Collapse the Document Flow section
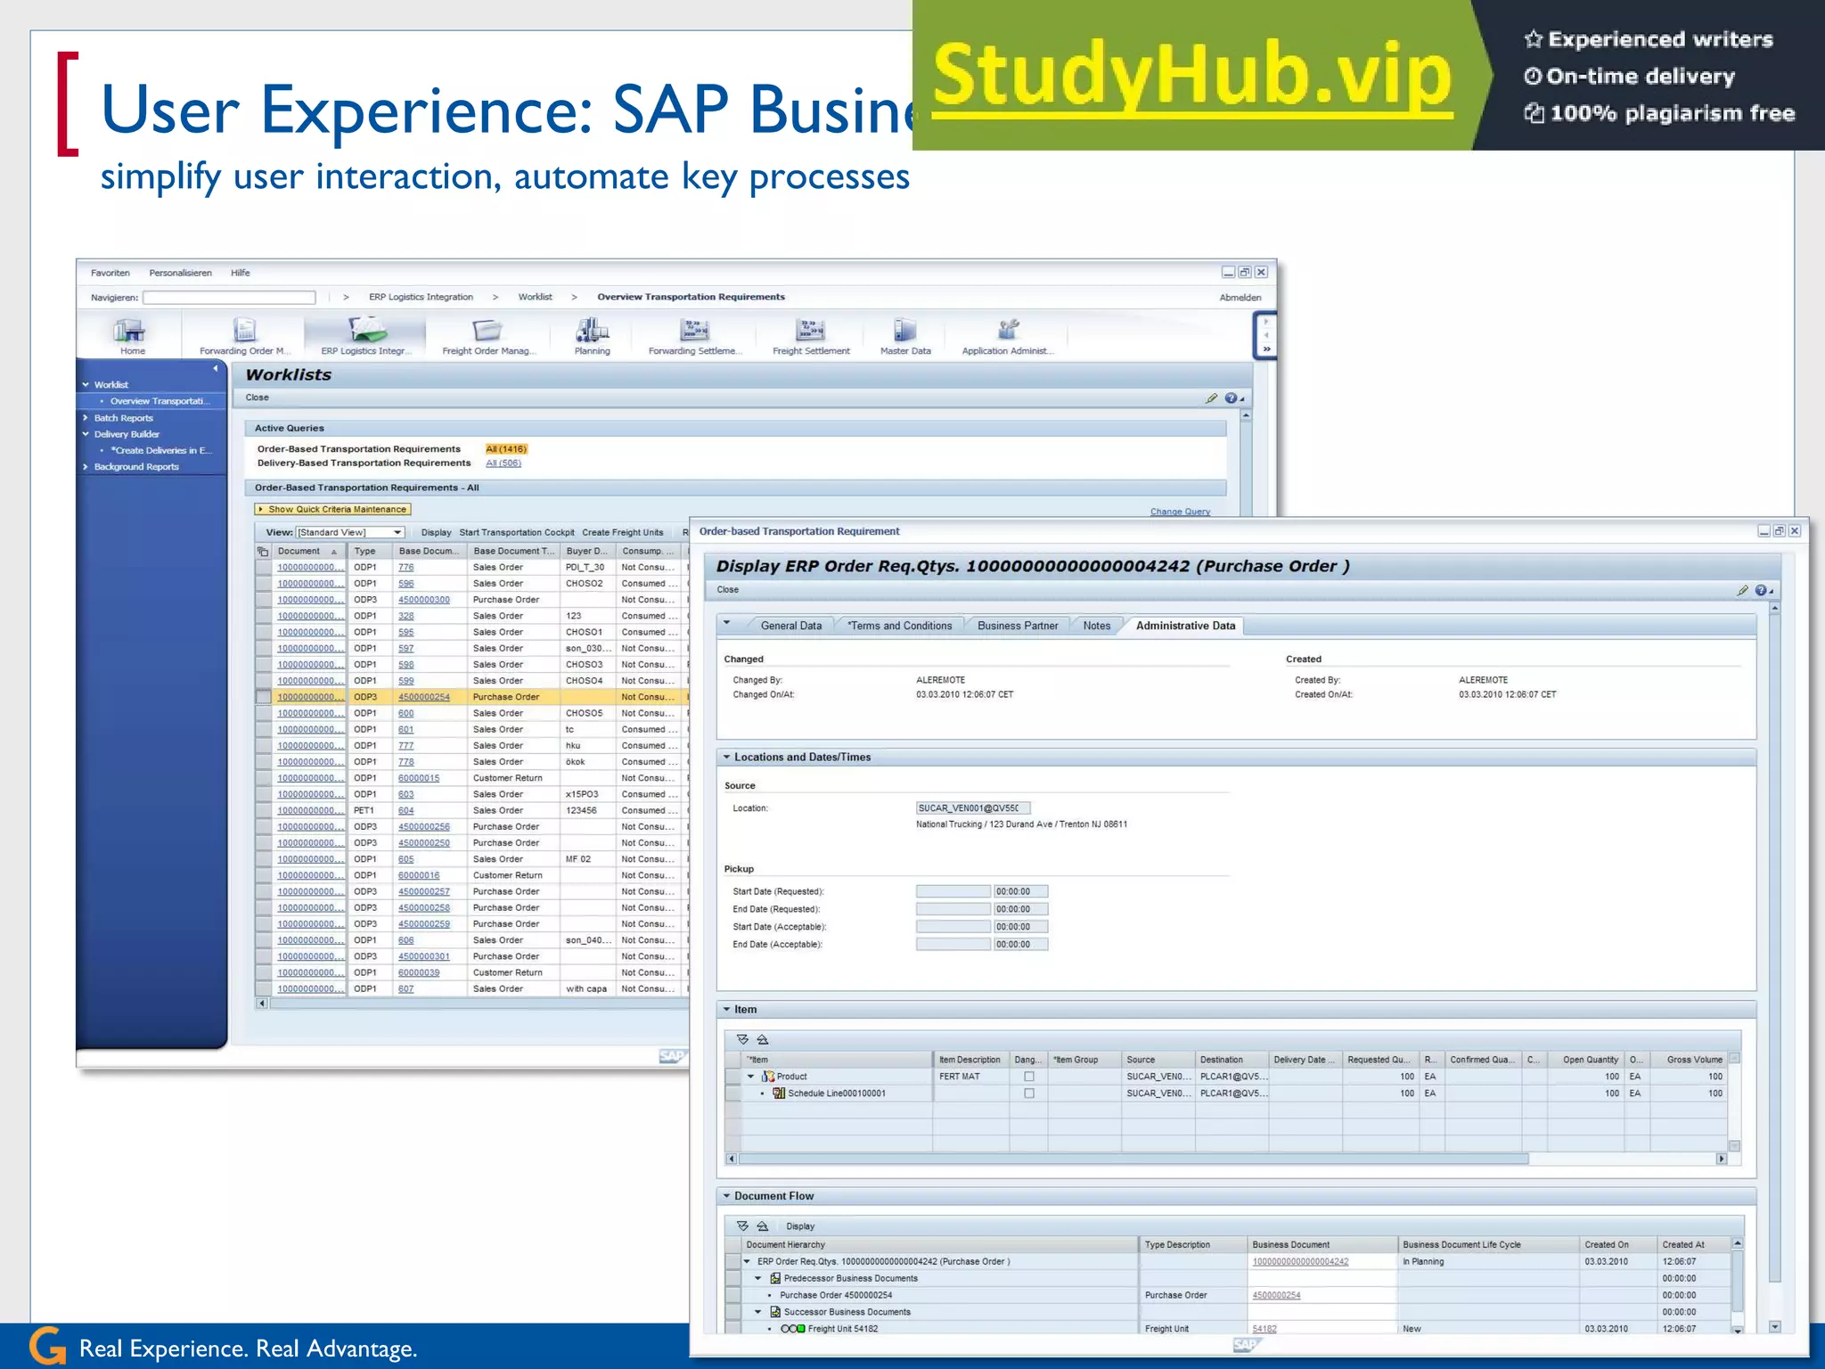Screen dimensions: 1825x1369 coord(727,1196)
